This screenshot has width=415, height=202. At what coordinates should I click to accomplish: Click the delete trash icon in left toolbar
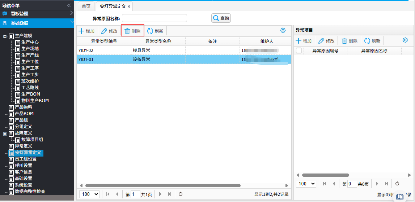point(127,31)
